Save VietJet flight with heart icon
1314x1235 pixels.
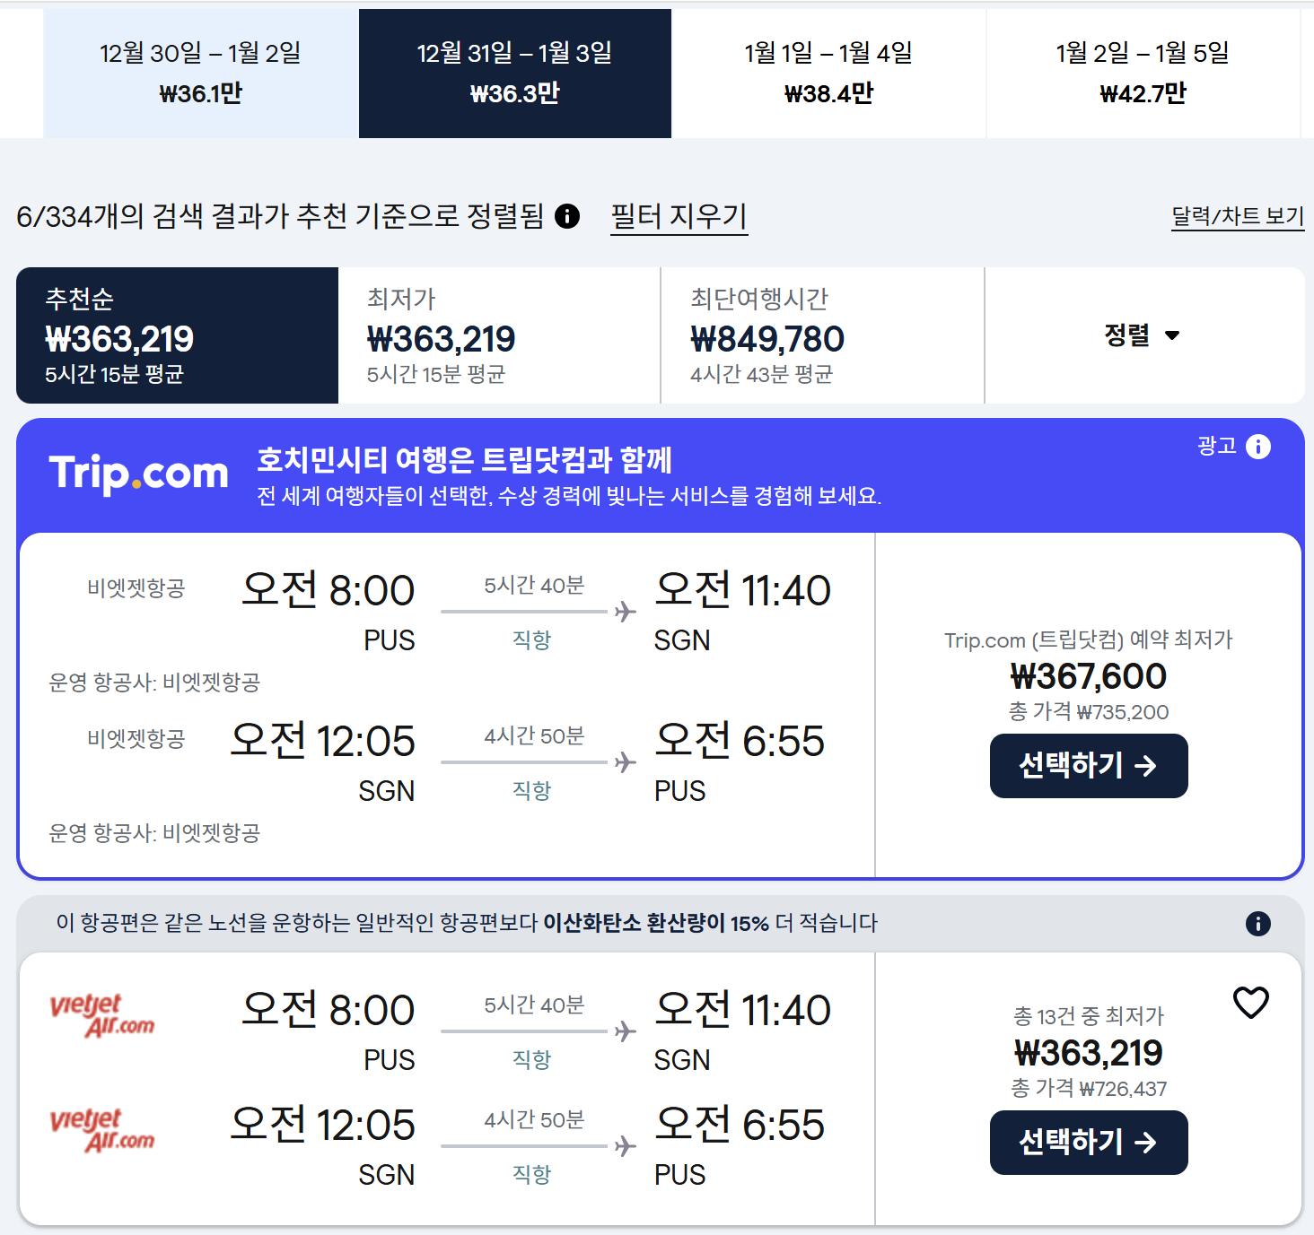(x=1250, y=1003)
